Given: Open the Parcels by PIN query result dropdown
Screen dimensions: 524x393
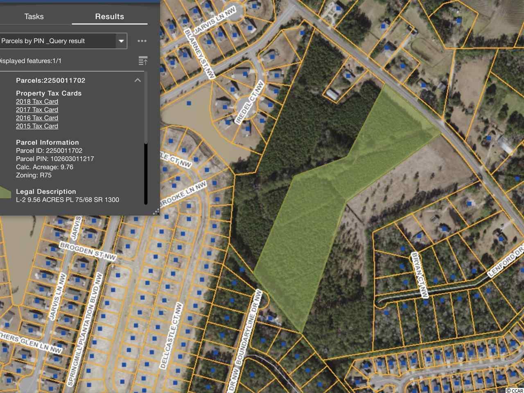Looking at the screenshot, I should [x=121, y=41].
